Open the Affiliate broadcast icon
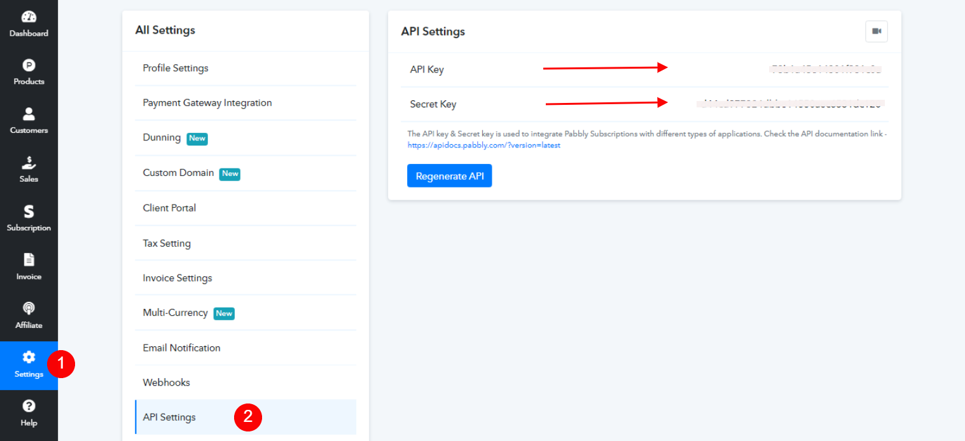Viewport: 965px width, 441px height. 29,309
